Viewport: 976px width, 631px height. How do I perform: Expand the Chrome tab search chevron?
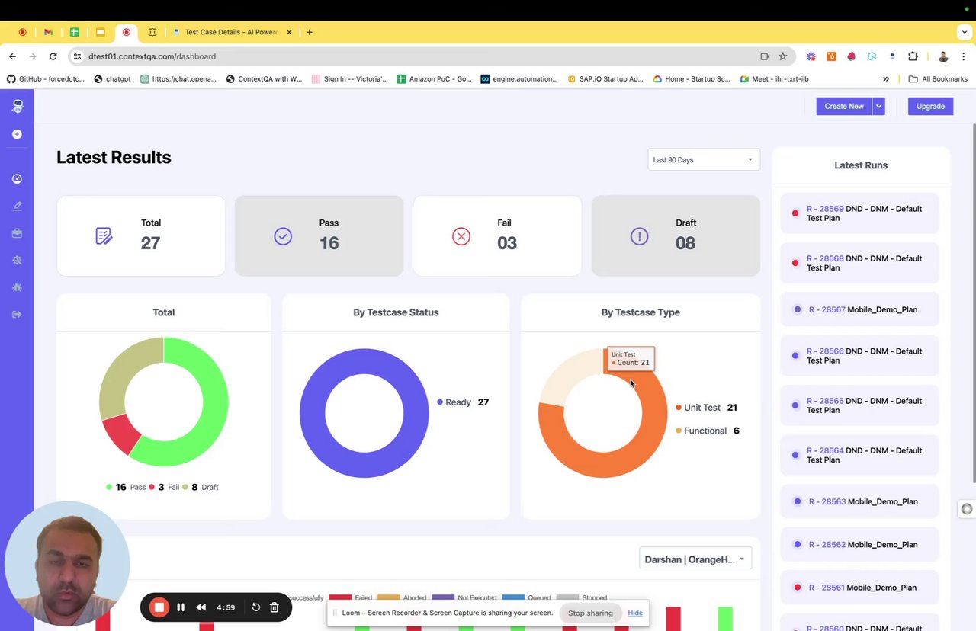(x=965, y=32)
